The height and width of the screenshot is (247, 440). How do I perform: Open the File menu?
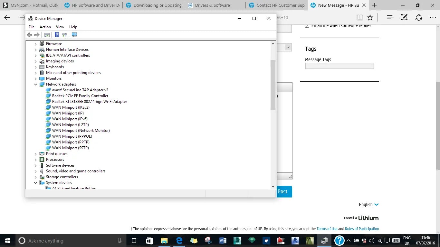point(32,27)
